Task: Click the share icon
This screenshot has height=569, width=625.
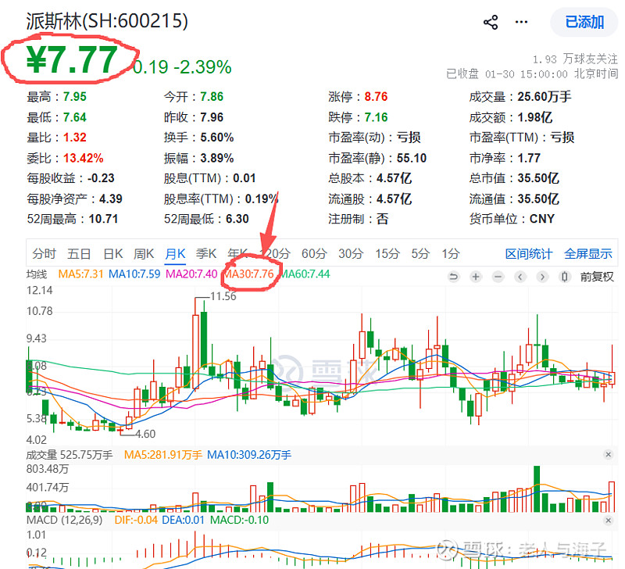Action: 491,23
